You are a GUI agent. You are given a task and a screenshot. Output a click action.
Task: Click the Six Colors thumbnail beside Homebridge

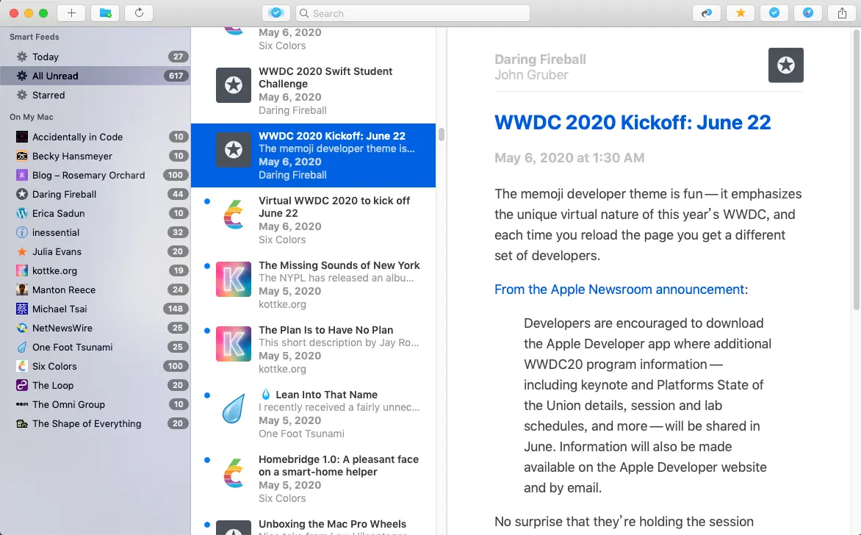pyautogui.click(x=234, y=473)
